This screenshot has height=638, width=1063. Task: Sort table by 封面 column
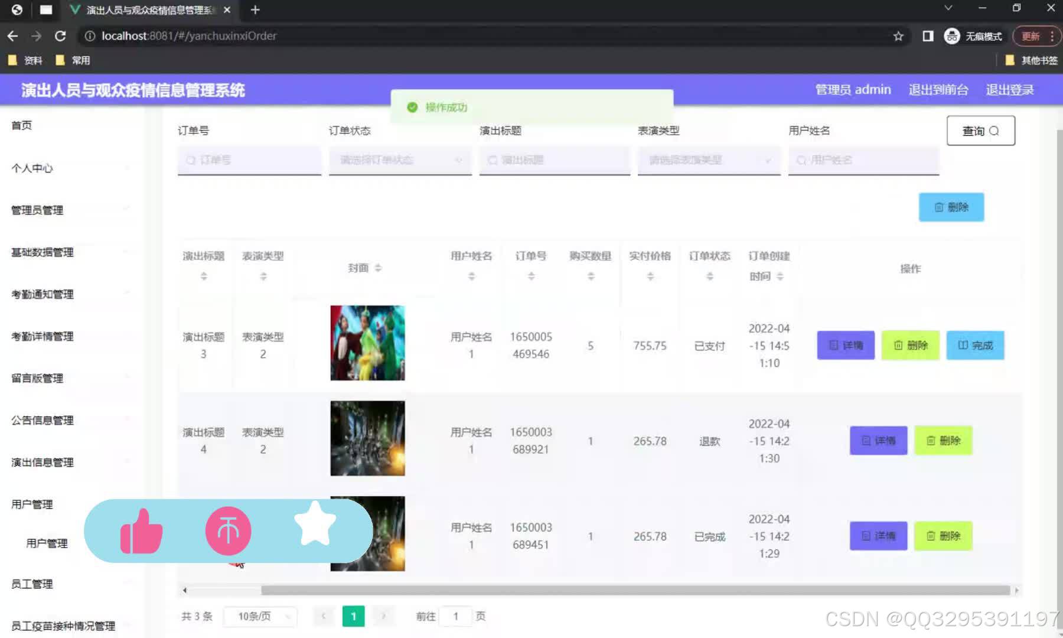pos(378,268)
